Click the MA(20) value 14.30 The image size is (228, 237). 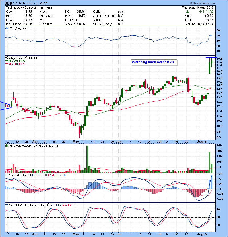click(22, 61)
